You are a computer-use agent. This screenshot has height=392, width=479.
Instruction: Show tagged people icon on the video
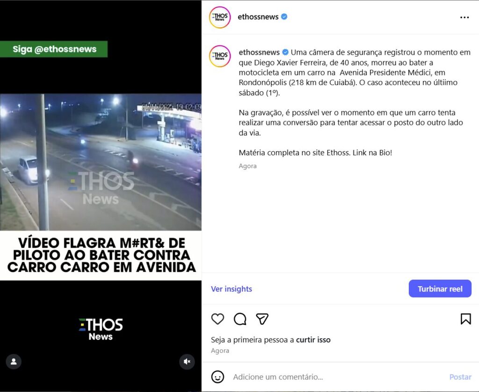(x=14, y=362)
